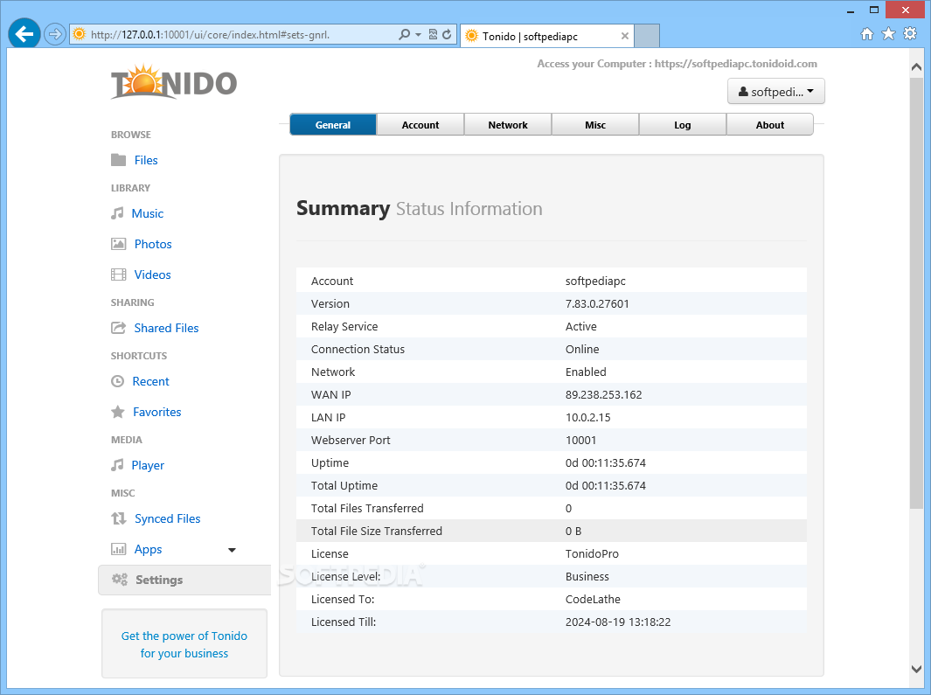
Task: Open the Music library link
Action: [x=147, y=213]
